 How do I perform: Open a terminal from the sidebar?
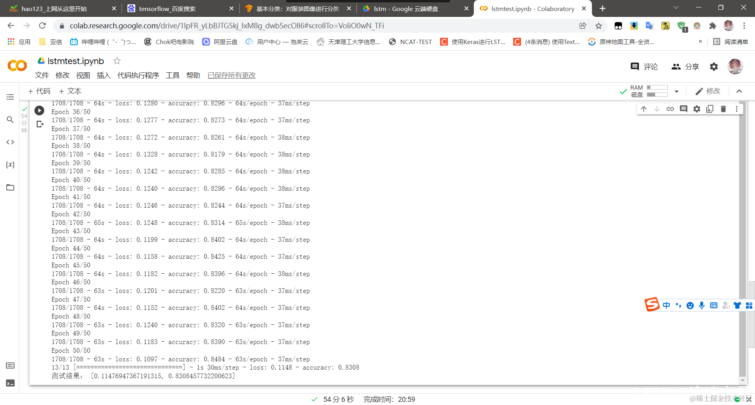(x=10, y=383)
